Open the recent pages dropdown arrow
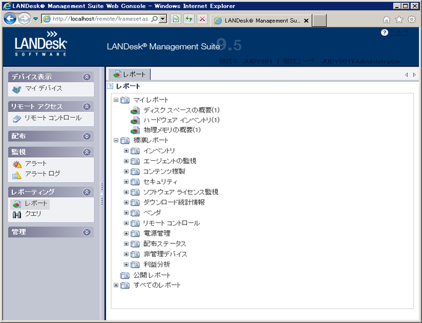 [x=35, y=19]
